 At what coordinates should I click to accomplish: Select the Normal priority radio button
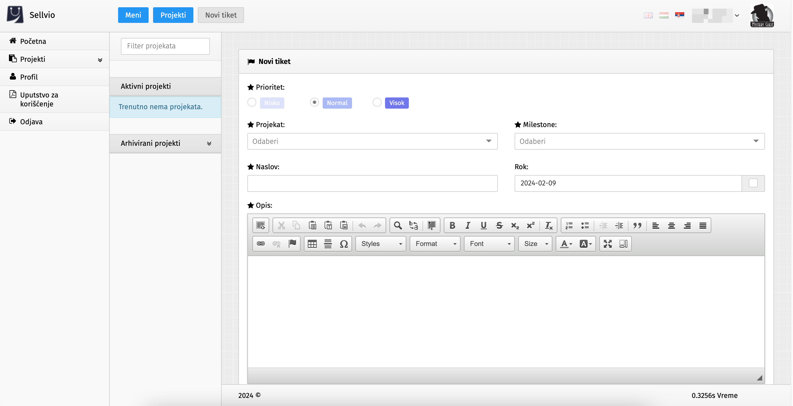tap(314, 102)
